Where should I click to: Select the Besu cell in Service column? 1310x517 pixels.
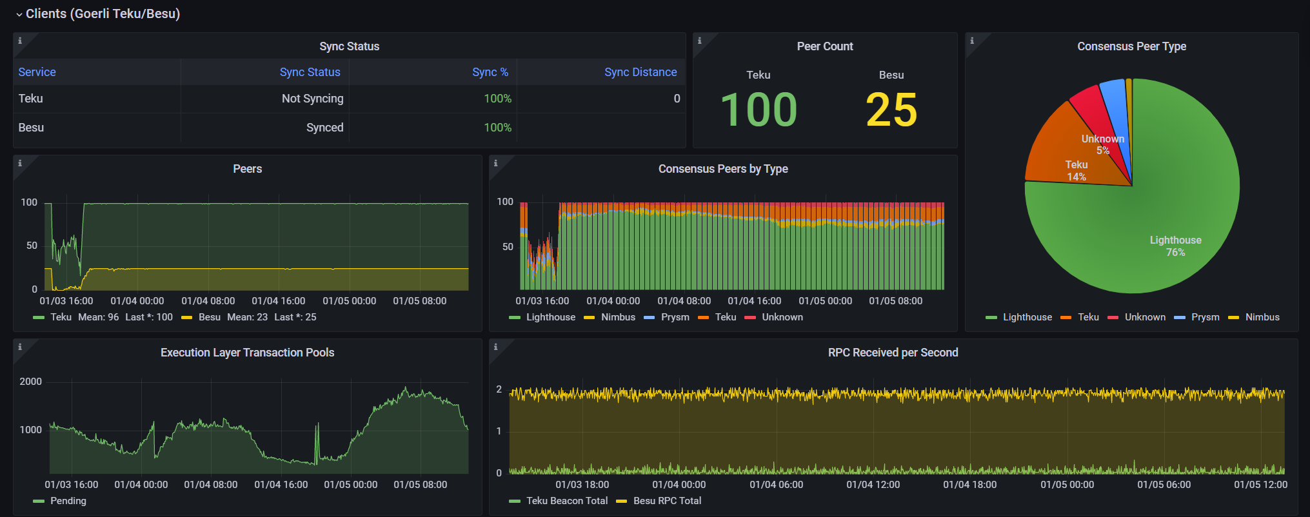97,128
